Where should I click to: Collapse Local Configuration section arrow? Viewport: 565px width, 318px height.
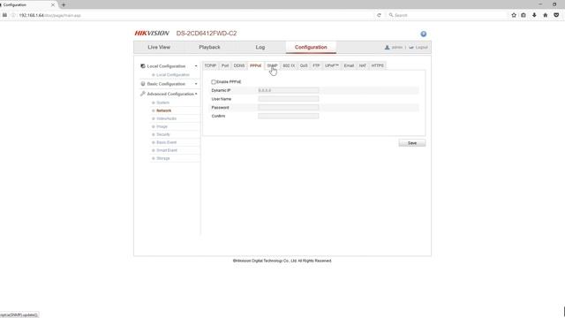[x=196, y=66]
